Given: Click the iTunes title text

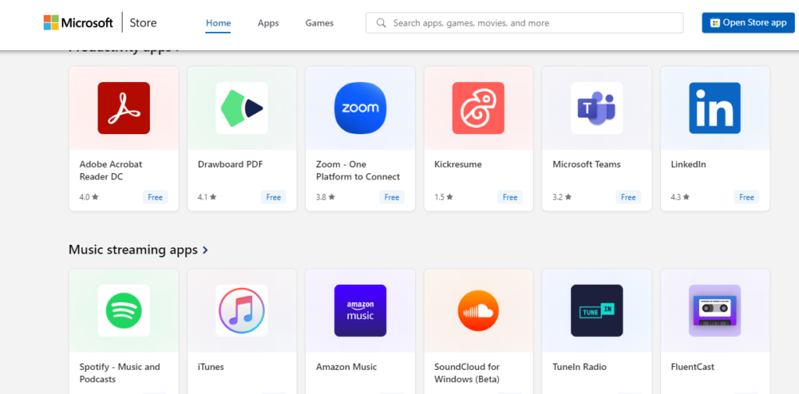Looking at the screenshot, I should (x=211, y=367).
